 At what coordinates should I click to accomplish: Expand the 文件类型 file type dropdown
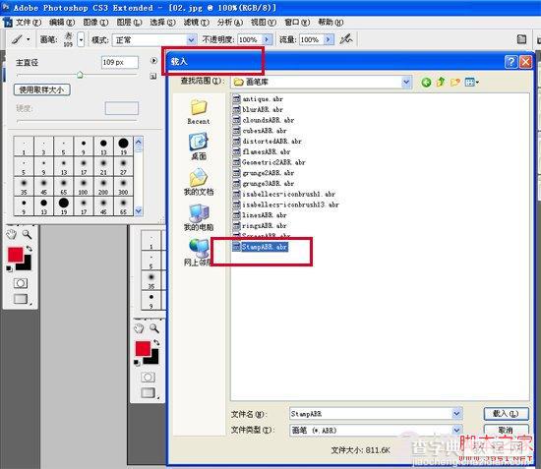point(456,430)
